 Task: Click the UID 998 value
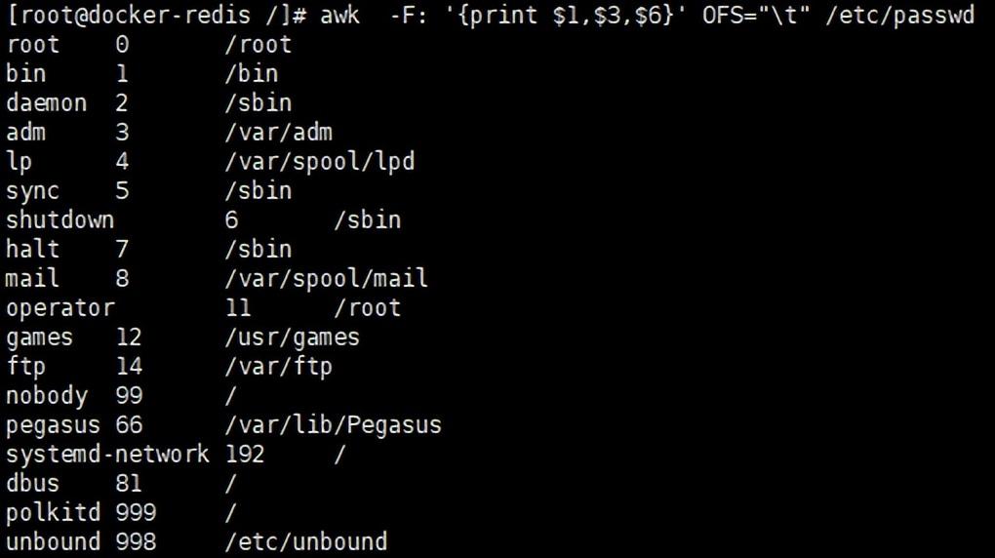[136, 542]
